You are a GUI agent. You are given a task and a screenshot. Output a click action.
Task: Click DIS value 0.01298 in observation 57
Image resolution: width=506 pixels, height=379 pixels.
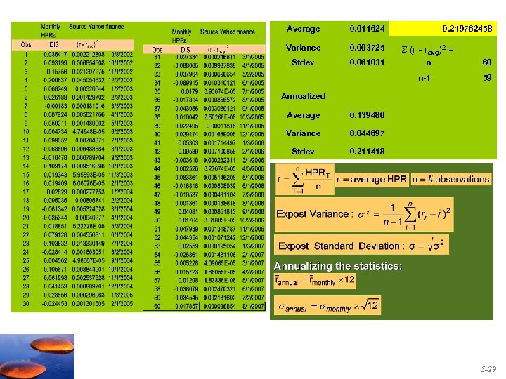[188, 280]
